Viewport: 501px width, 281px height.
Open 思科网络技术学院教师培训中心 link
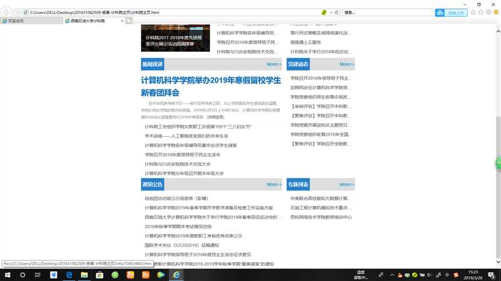coord(321,217)
